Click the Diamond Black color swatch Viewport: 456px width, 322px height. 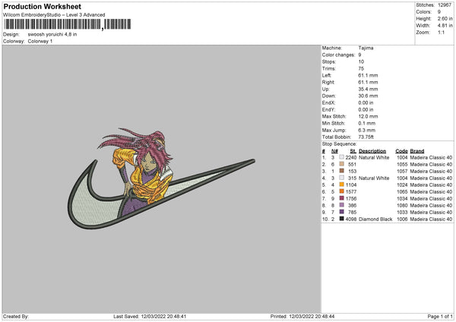pos(341,219)
